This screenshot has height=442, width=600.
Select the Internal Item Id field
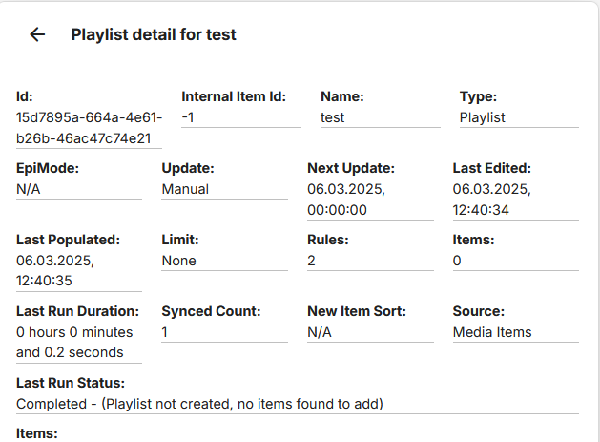[240, 117]
